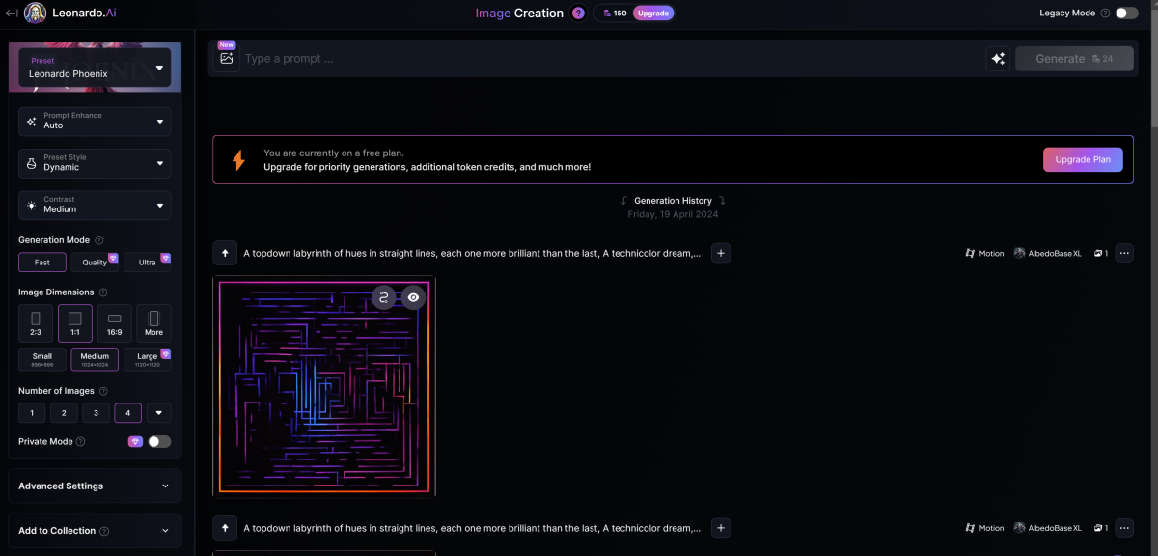Click the image upload icon in prompt bar
The height and width of the screenshot is (556, 1158).
tap(227, 58)
